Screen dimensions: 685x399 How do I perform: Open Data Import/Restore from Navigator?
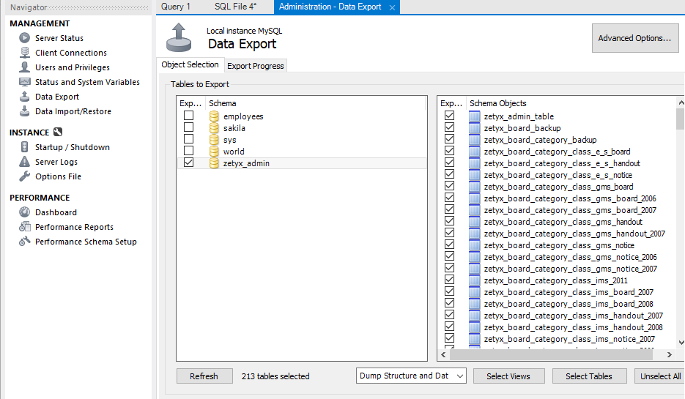(x=73, y=111)
